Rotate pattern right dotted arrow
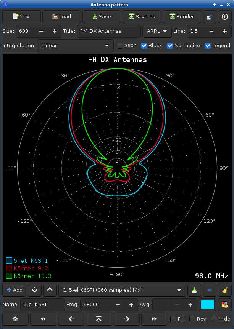The height and width of the screenshot is (329, 234). [x=126, y=319]
